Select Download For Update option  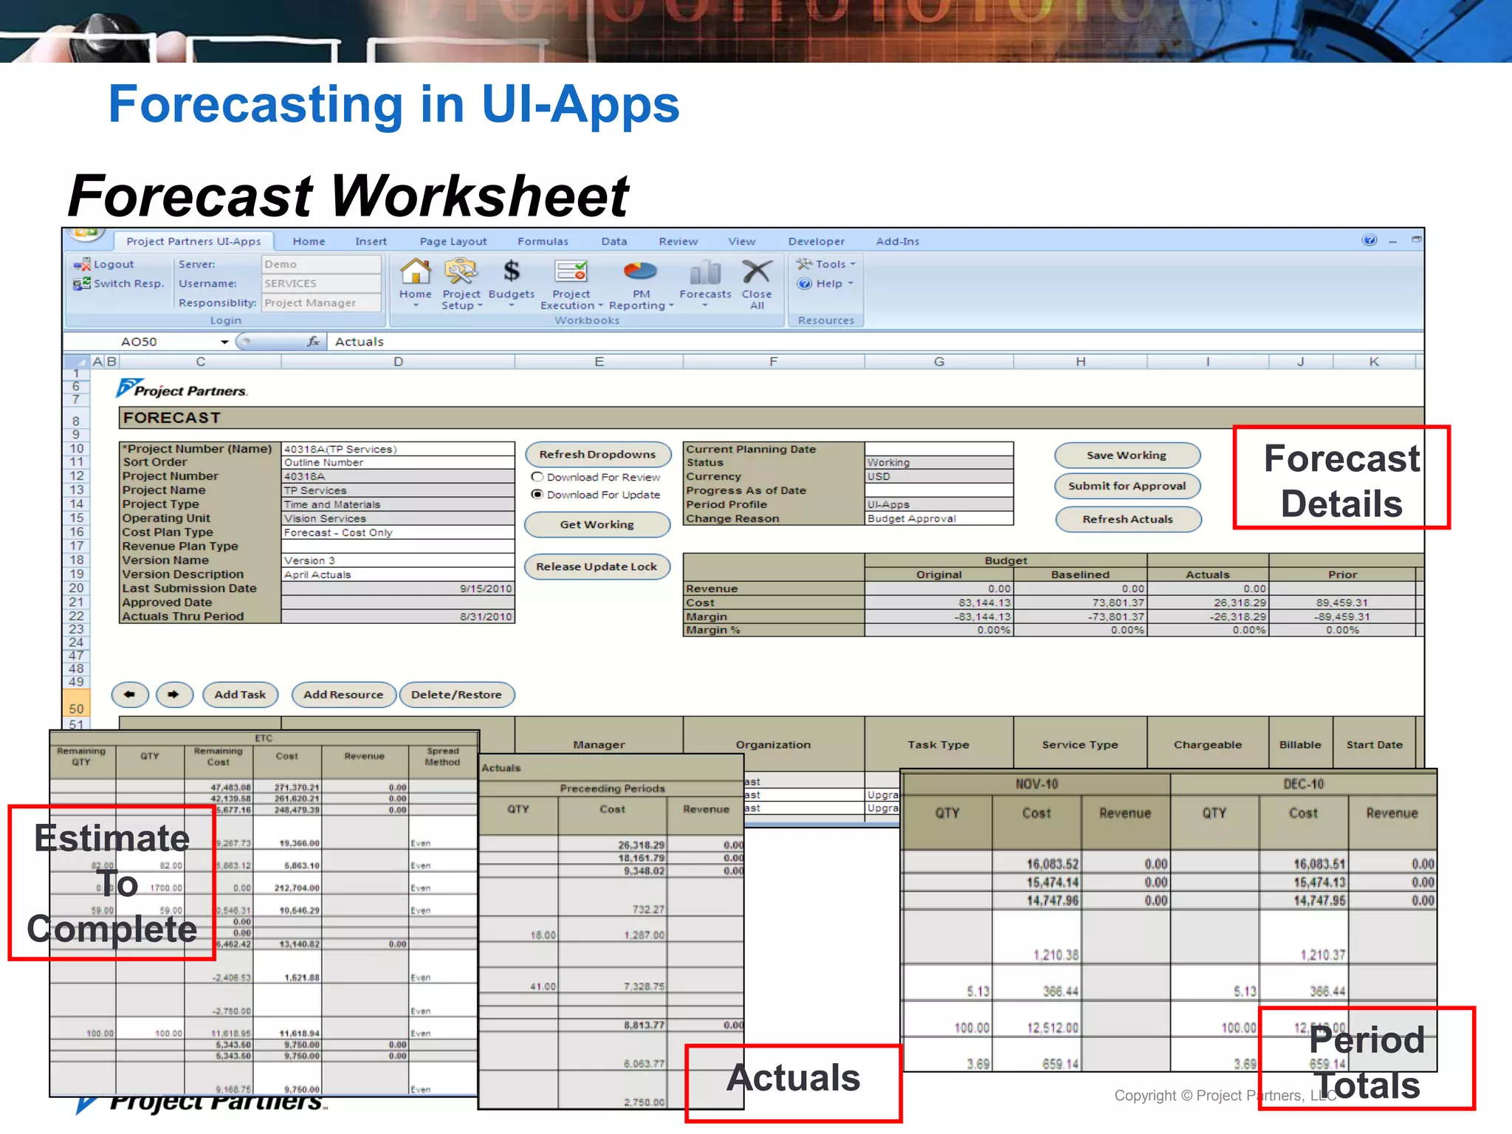point(537,495)
